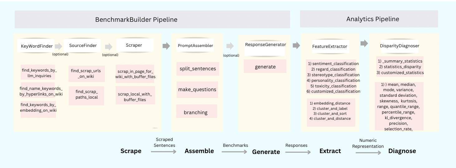Click the split_sentences method box

(197, 68)
